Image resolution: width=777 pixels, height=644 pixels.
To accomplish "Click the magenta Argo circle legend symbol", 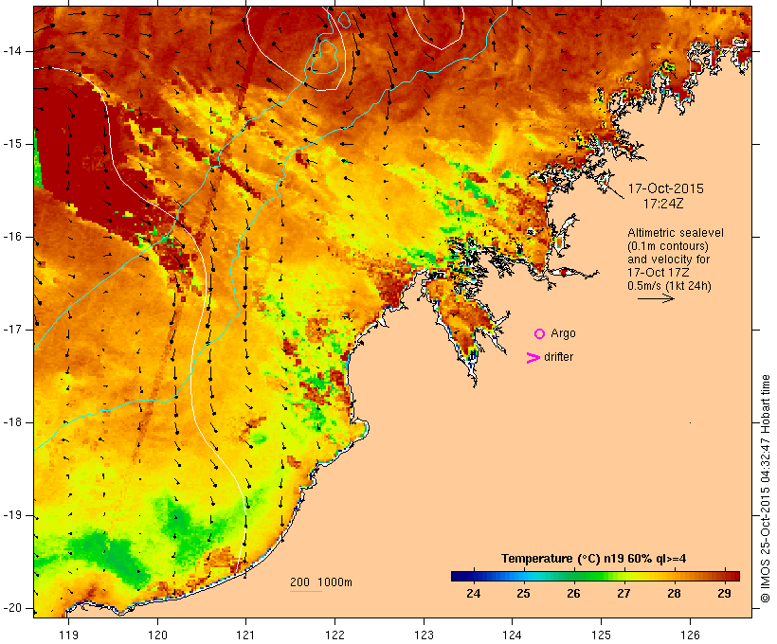I will tap(540, 334).
